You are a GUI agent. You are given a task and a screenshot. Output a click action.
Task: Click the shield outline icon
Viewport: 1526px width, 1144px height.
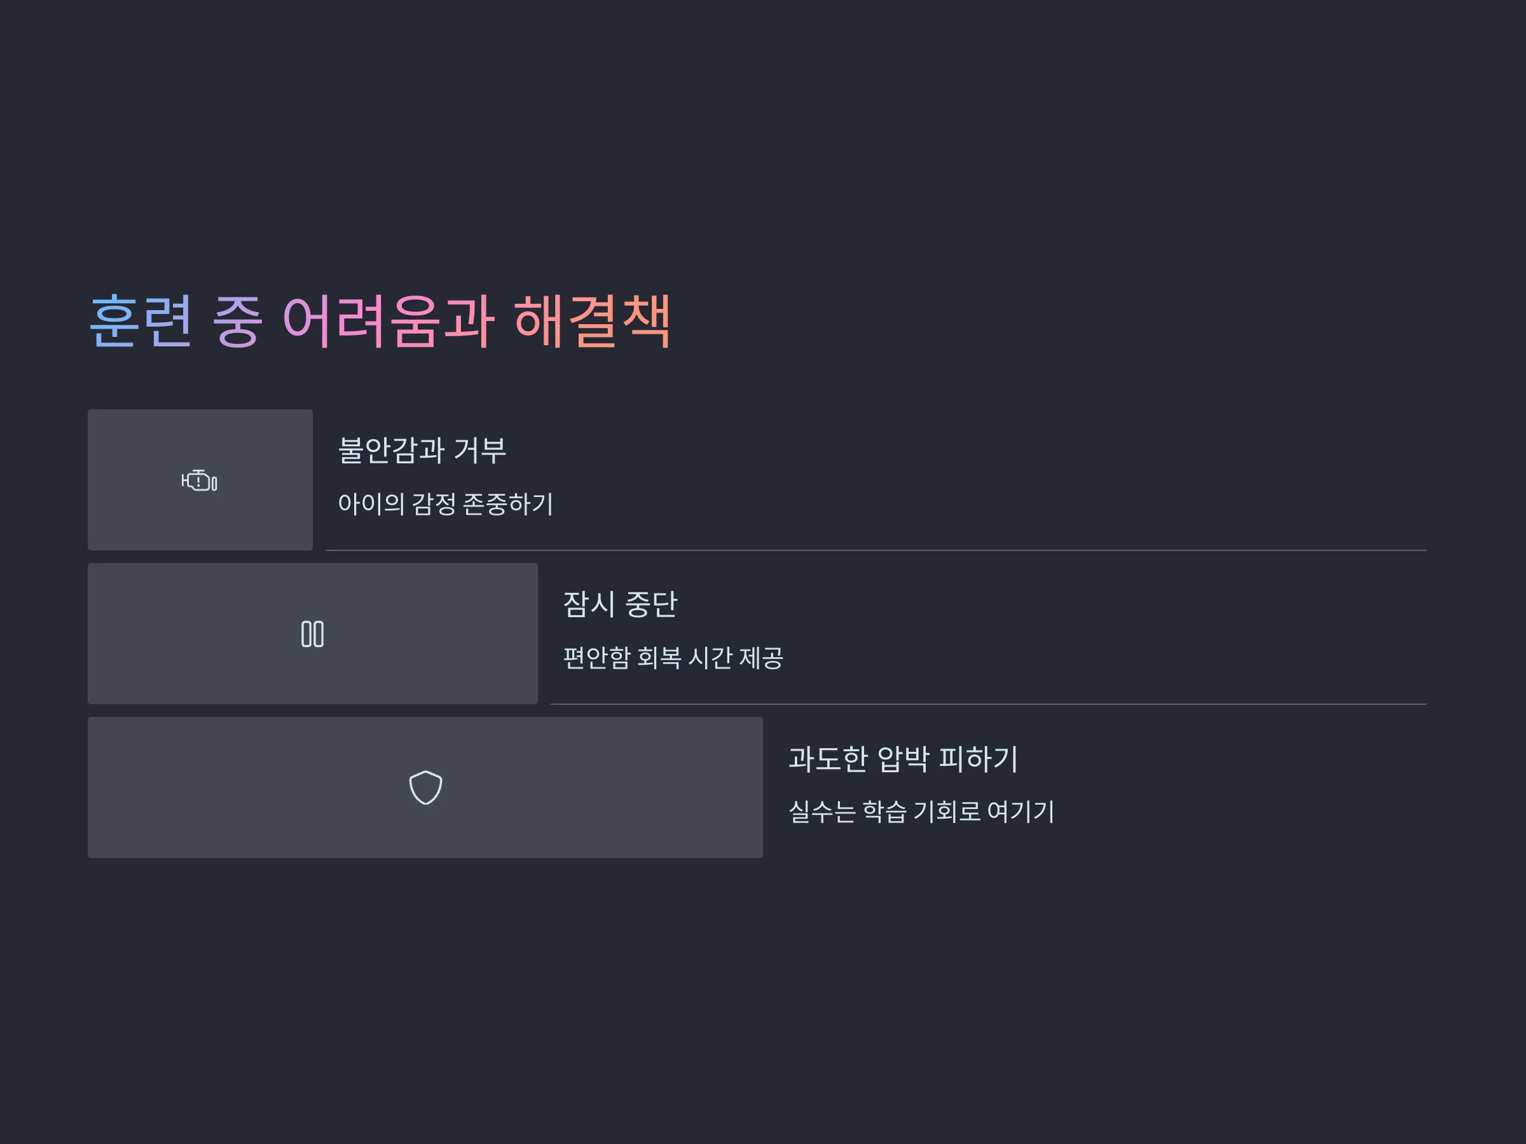tap(425, 787)
